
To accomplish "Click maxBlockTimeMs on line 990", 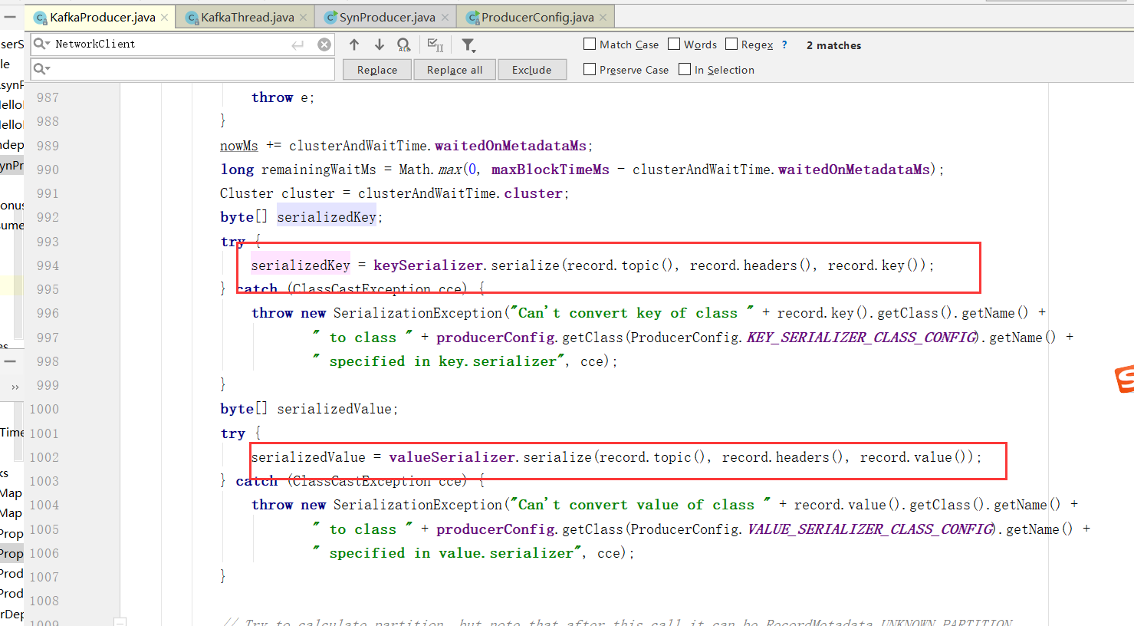I will tap(551, 170).
